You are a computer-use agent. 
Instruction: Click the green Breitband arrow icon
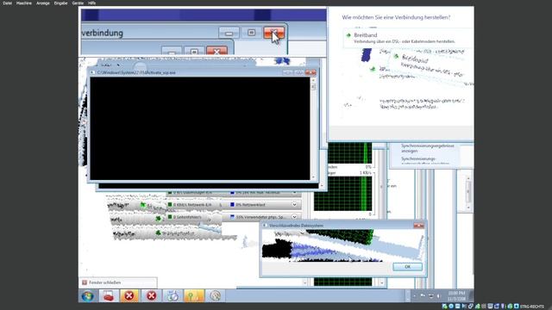(348, 35)
